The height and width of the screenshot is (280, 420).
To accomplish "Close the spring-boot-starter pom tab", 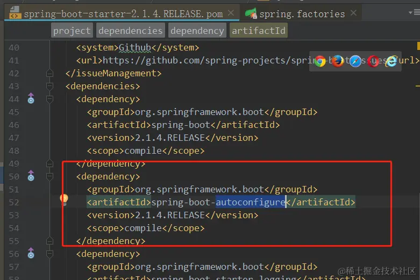I will point(231,13).
